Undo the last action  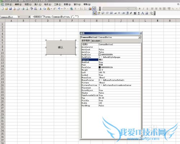(59, 9)
